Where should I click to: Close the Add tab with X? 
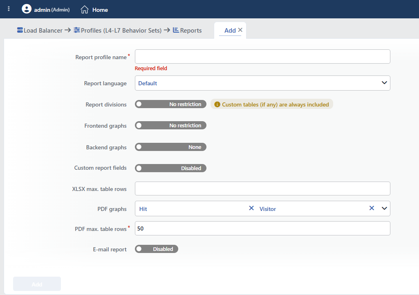(240, 30)
